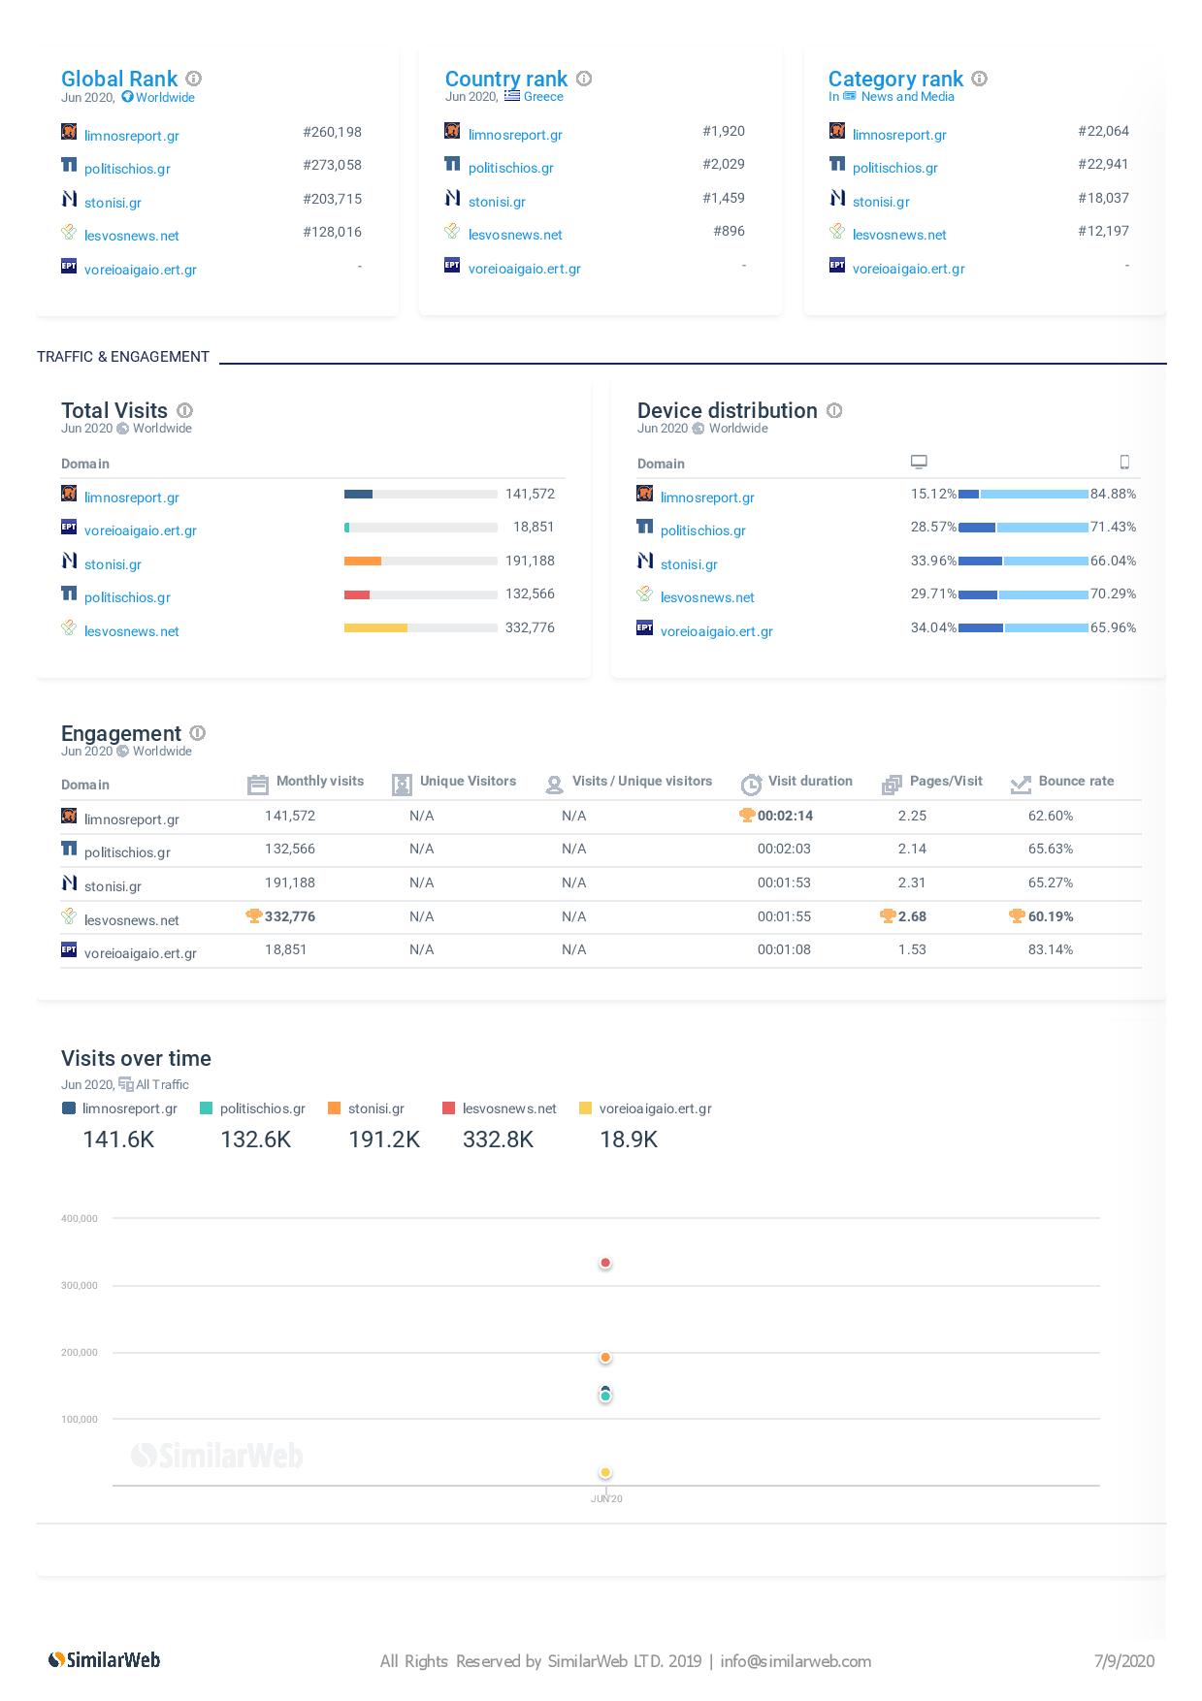Click the info icon next to Category rank
This screenshot has height=1701, width=1202.
pos(980,79)
